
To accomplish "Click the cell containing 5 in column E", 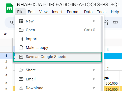I will pos(112,68).
